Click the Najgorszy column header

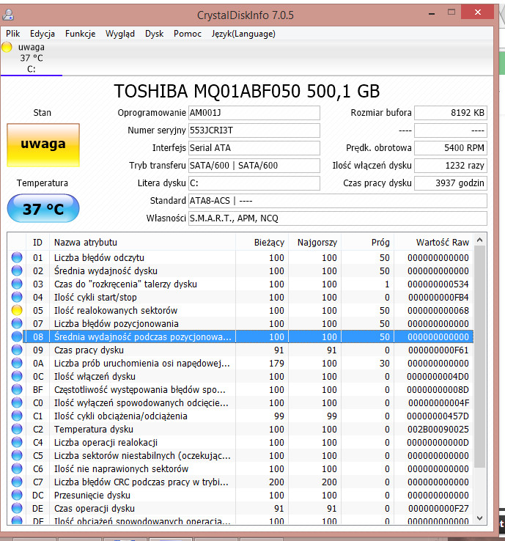[315, 242]
